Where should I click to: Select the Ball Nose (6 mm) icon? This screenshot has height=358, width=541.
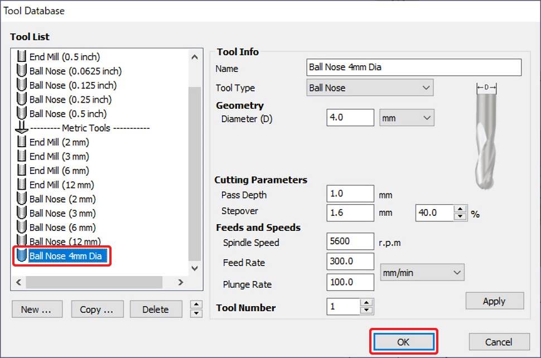click(22, 228)
